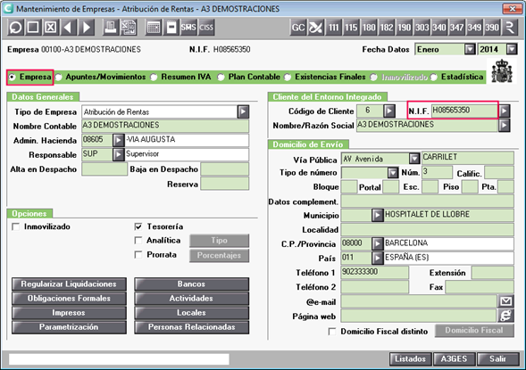526x370 pixels.
Task: Enable the Prorrata checkbox
Action: pyautogui.click(x=138, y=255)
